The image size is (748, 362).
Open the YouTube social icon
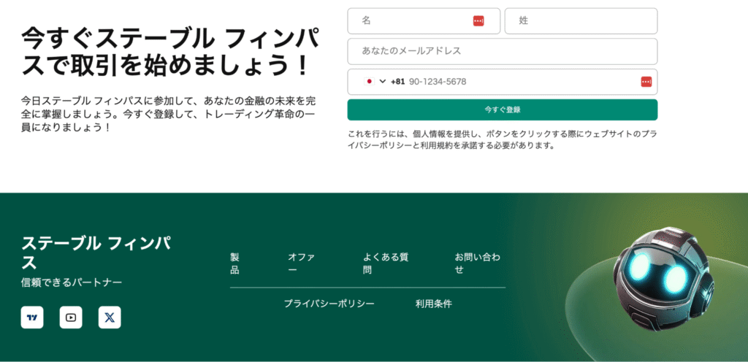pyautogui.click(x=71, y=317)
